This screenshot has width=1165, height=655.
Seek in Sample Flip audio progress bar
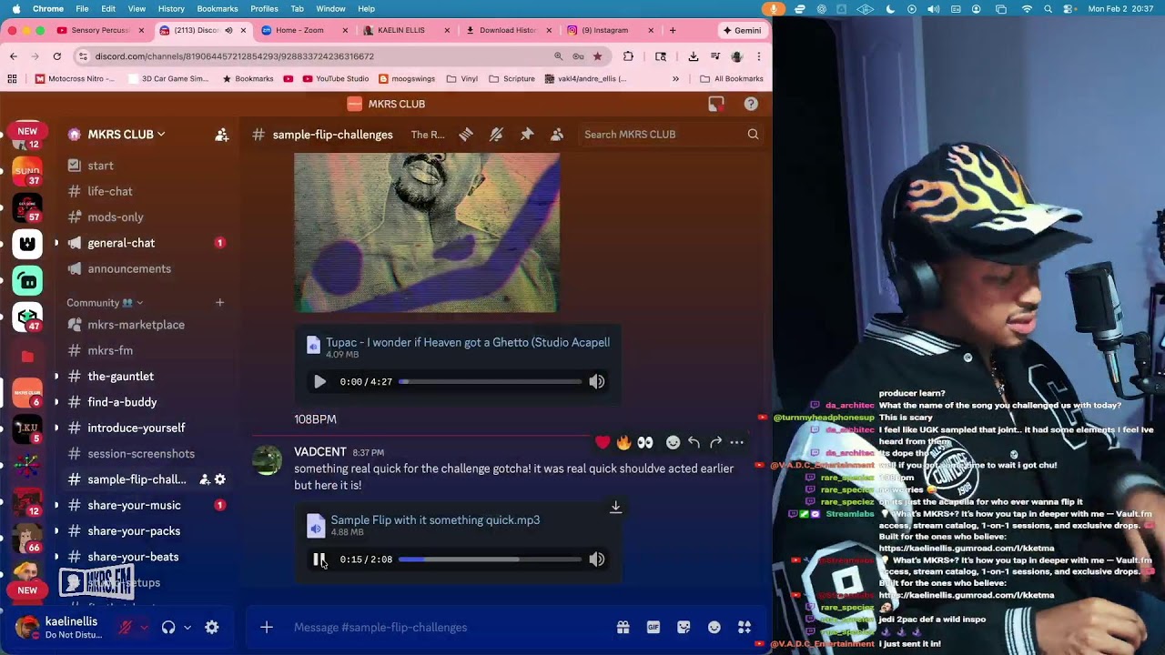(491, 559)
